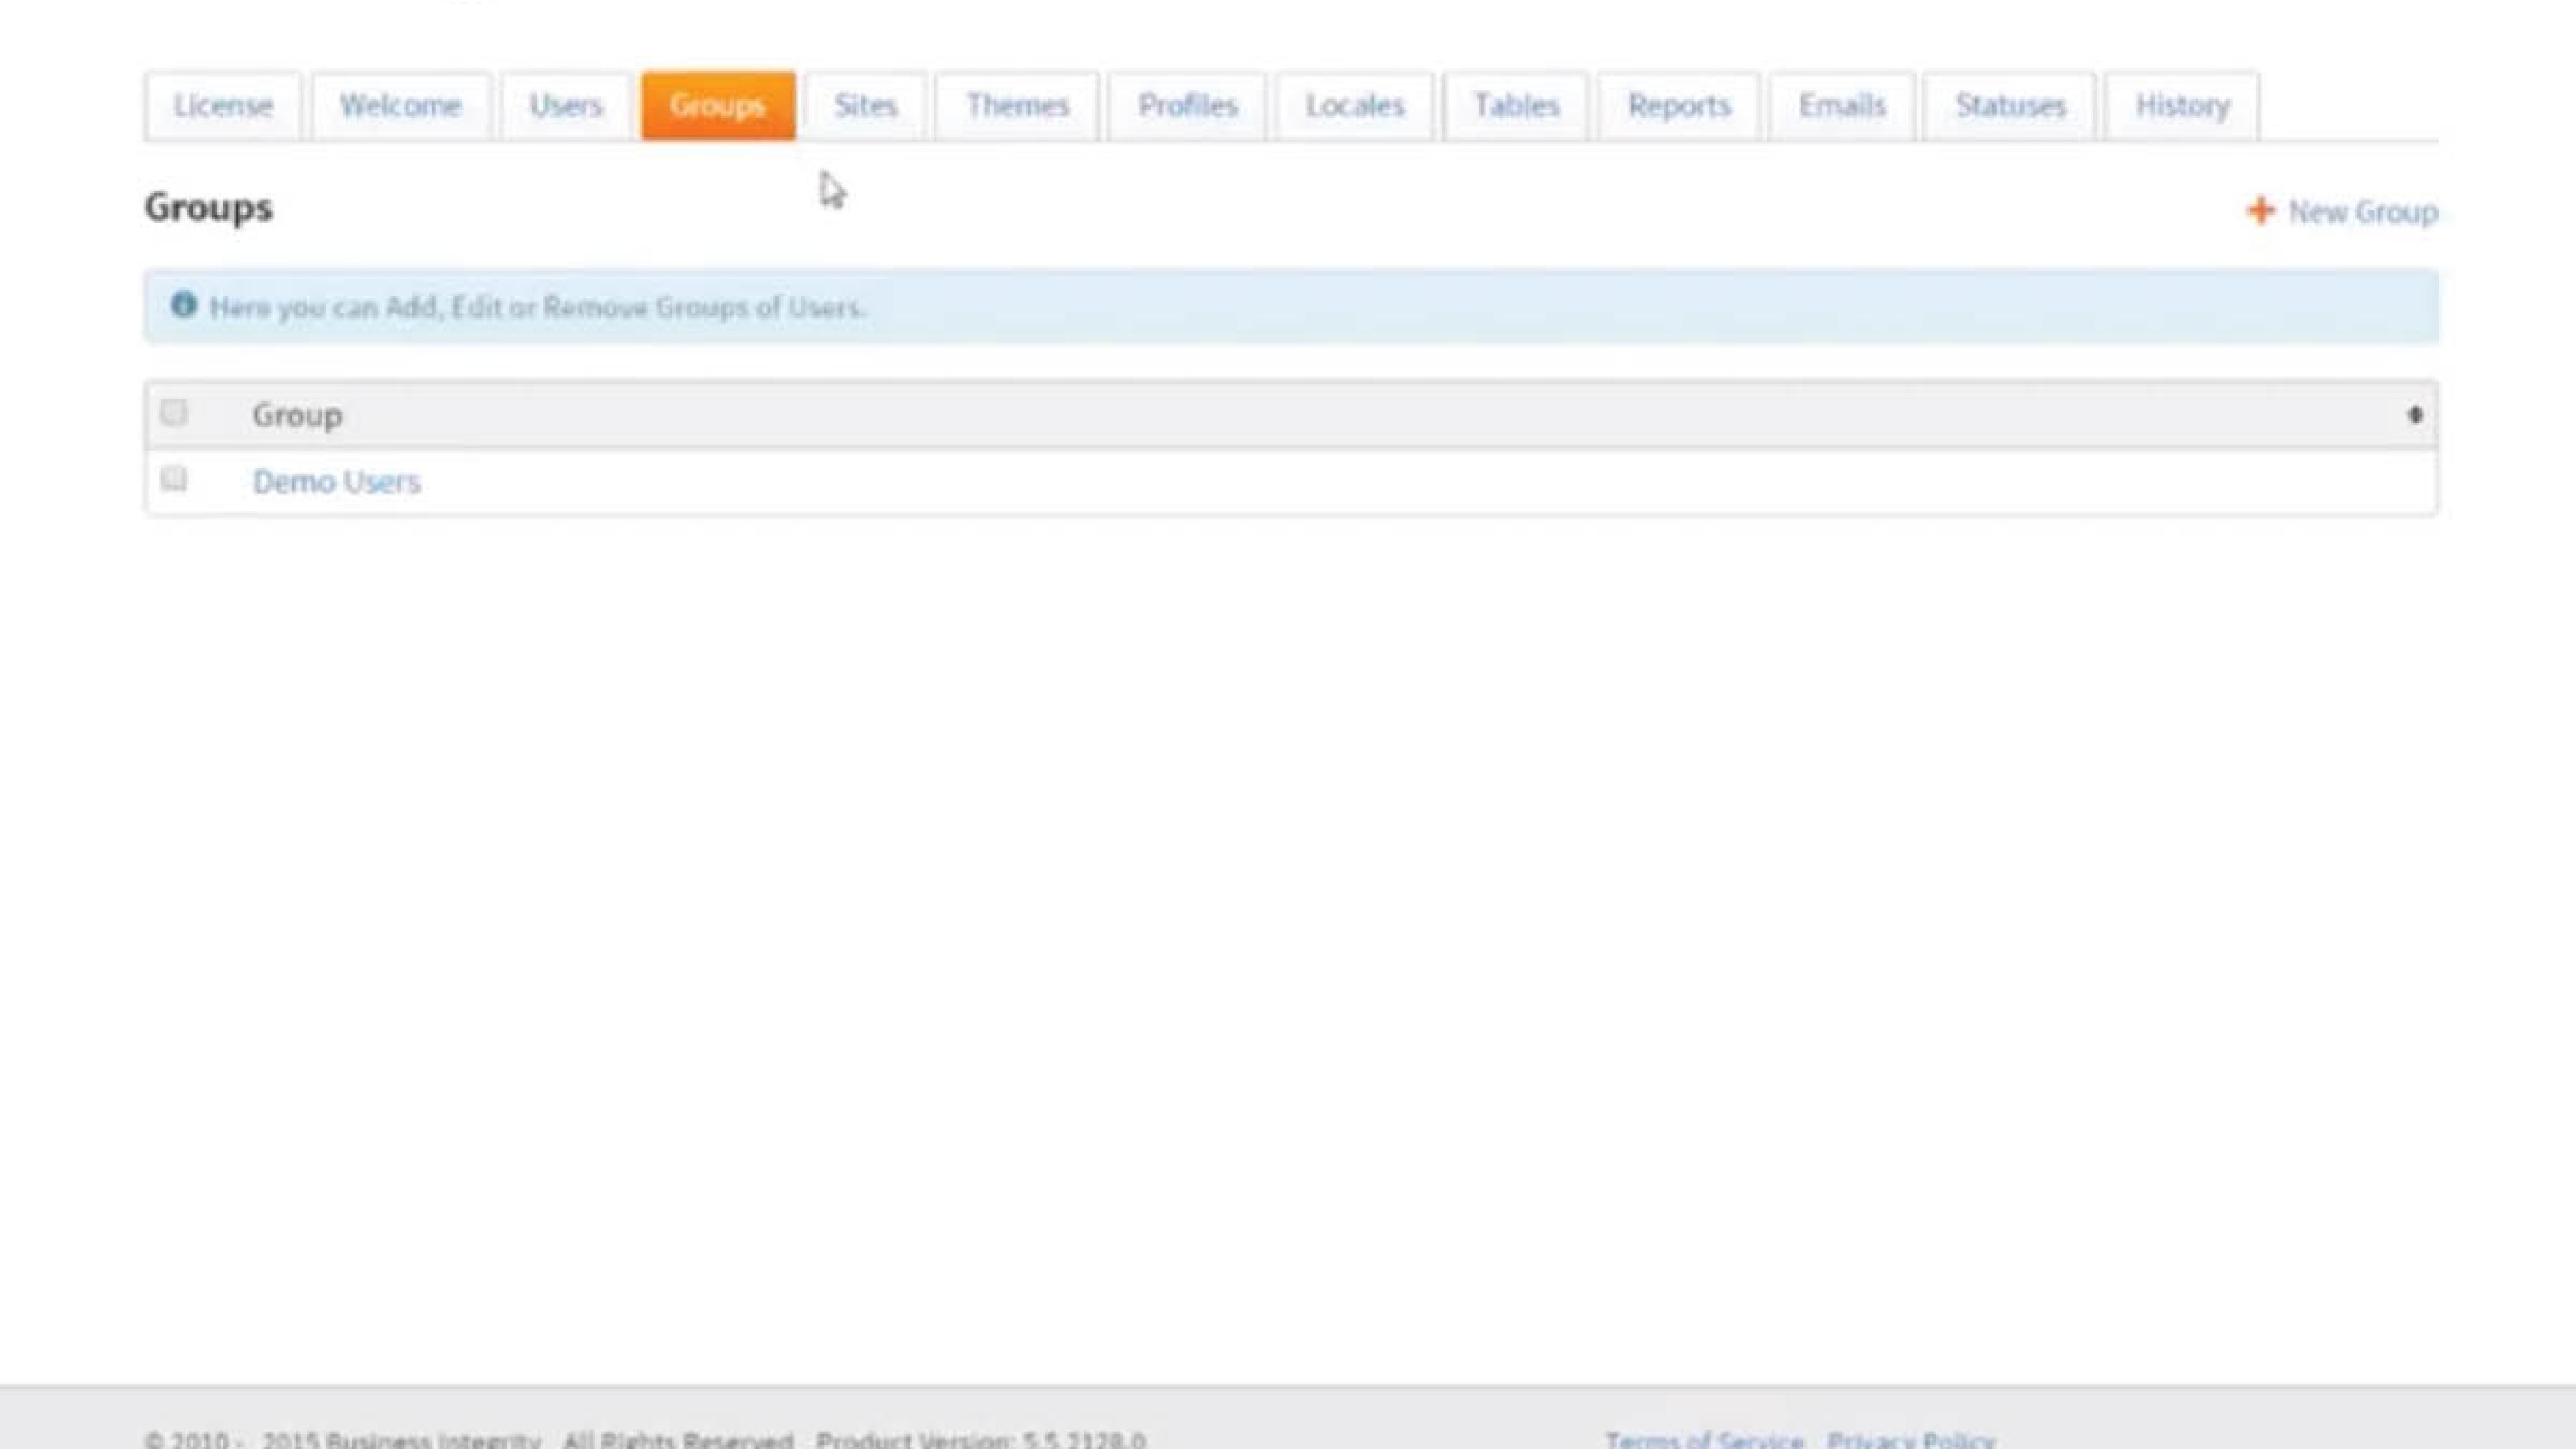Open the License tab
Viewport: 2576px width, 1449px height.
(222, 106)
